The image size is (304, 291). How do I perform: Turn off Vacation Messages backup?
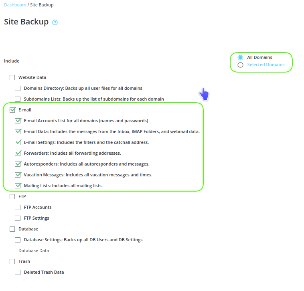pyautogui.click(x=18, y=175)
